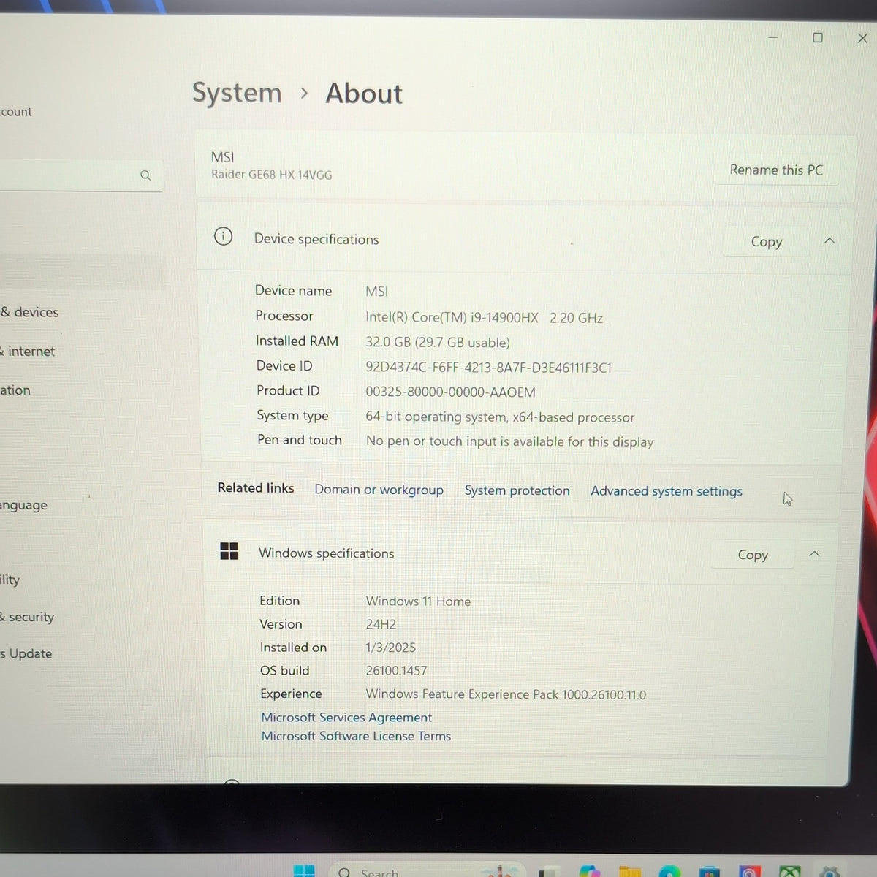Image resolution: width=877 pixels, height=877 pixels.
Task: Click the Device name value 'MSI'
Action: point(376,291)
